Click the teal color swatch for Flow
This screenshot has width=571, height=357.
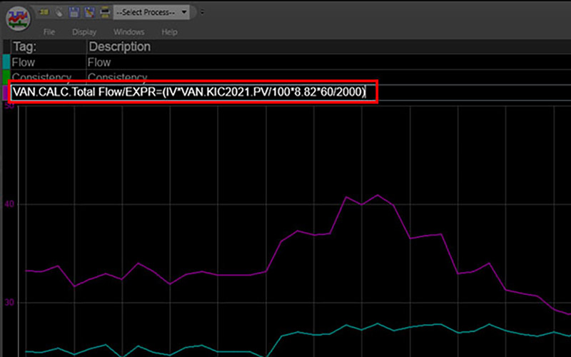(x=6, y=62)
